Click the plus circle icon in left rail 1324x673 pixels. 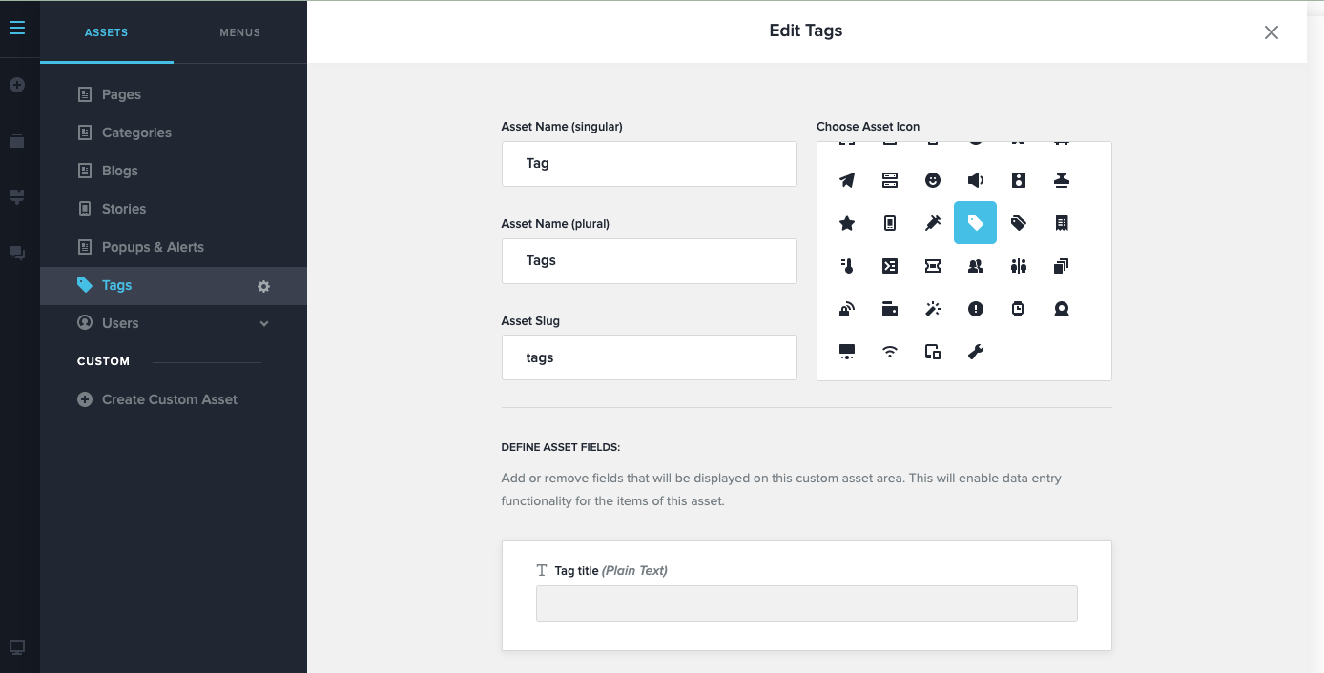click(17, 85)
